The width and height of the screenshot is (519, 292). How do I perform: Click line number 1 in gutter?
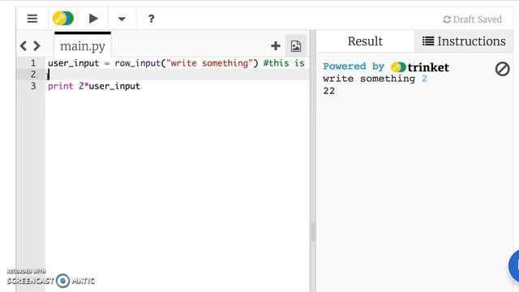tap(33, 63)
